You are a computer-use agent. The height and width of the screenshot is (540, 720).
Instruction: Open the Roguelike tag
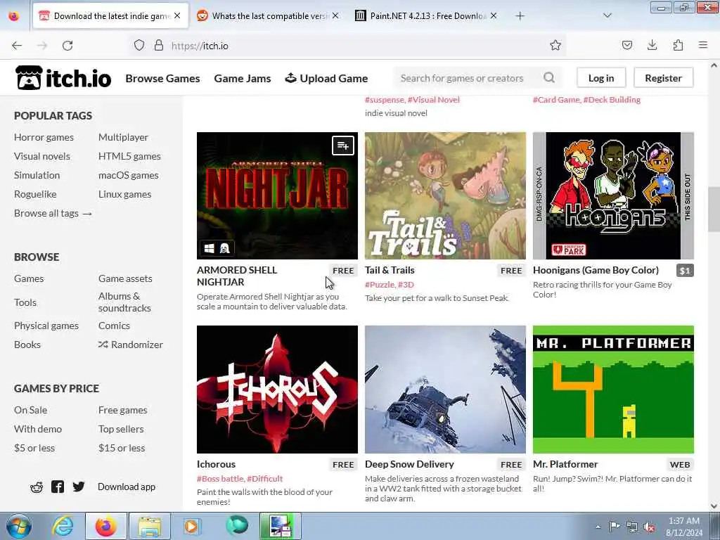click(35, 194)
